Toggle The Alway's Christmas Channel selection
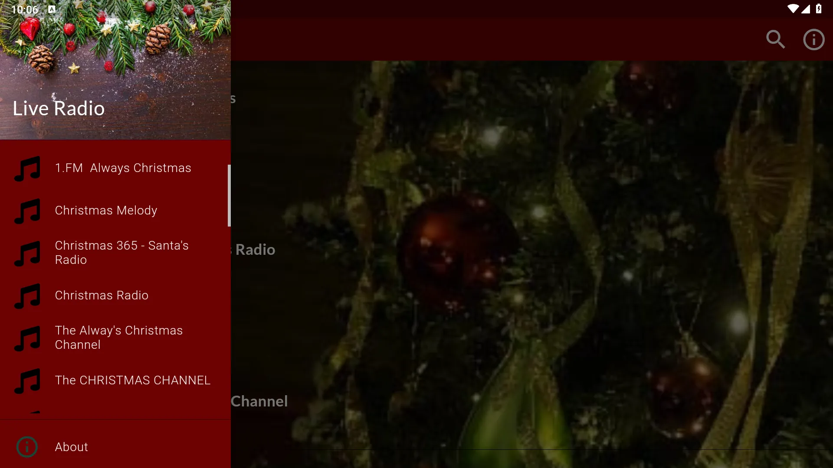The height and width of the screenshot is (468, 833). (115, 337)
